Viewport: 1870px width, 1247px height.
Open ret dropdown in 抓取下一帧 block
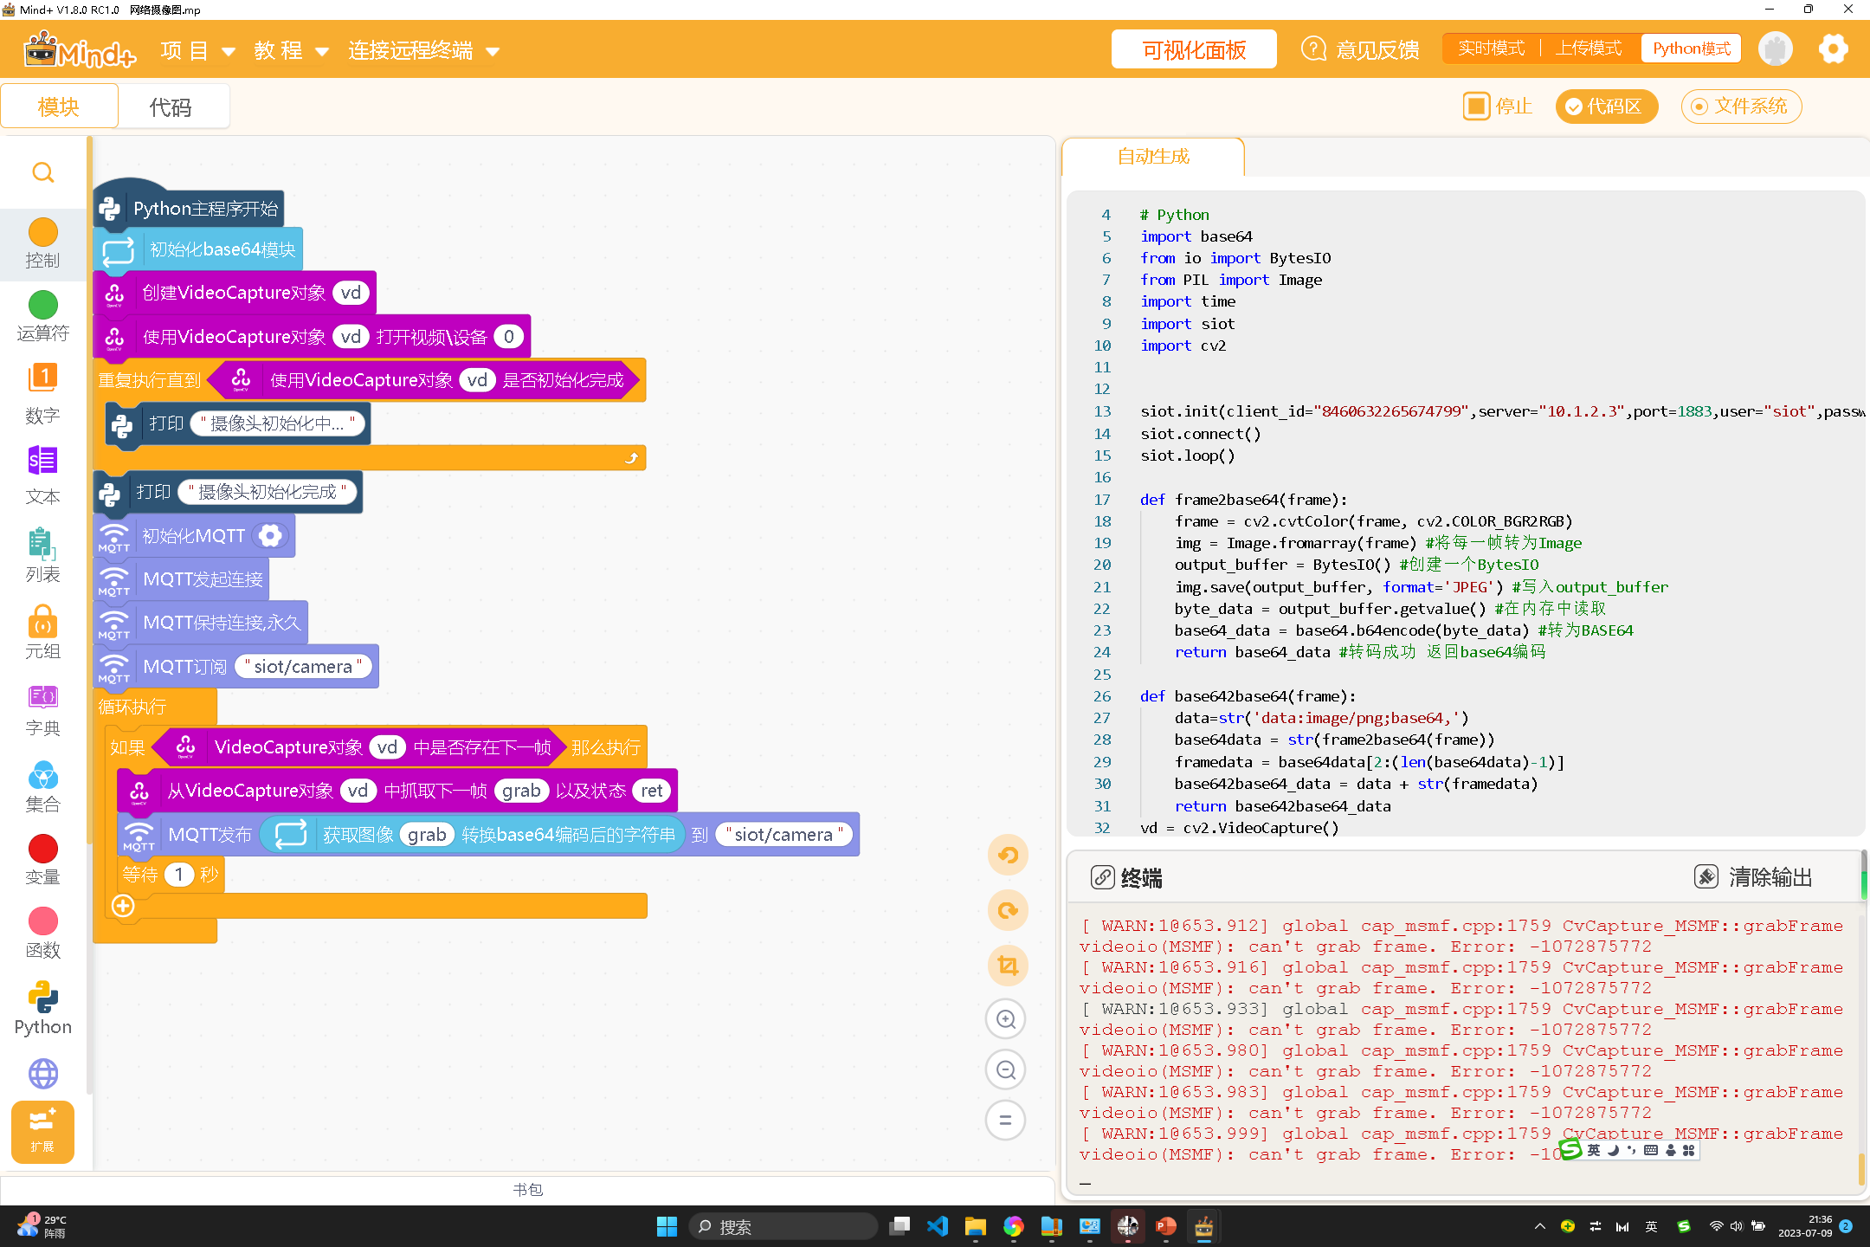(652, 791)
